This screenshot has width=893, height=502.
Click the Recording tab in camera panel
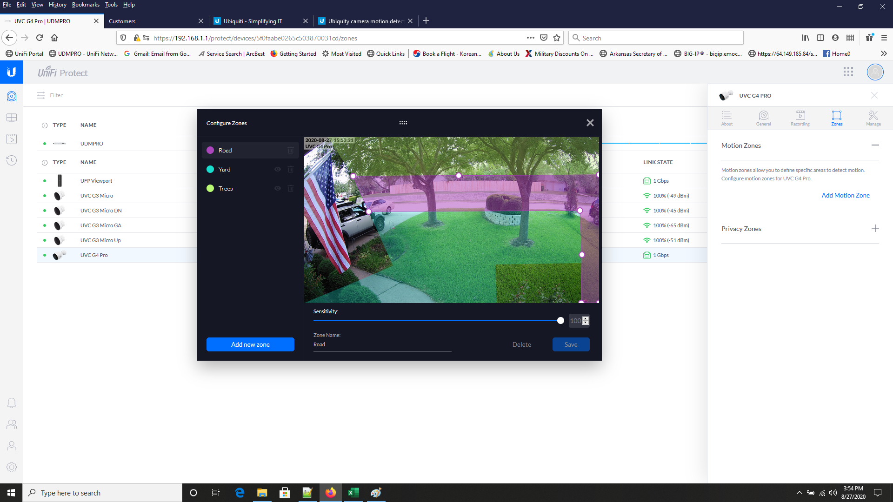click(800, 118)
